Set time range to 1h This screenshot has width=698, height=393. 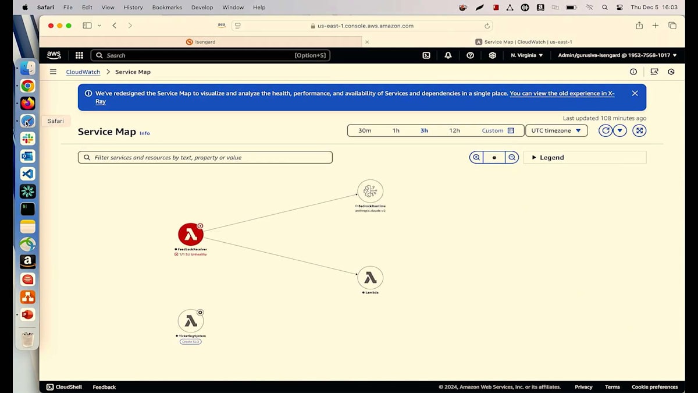point(396,130)
